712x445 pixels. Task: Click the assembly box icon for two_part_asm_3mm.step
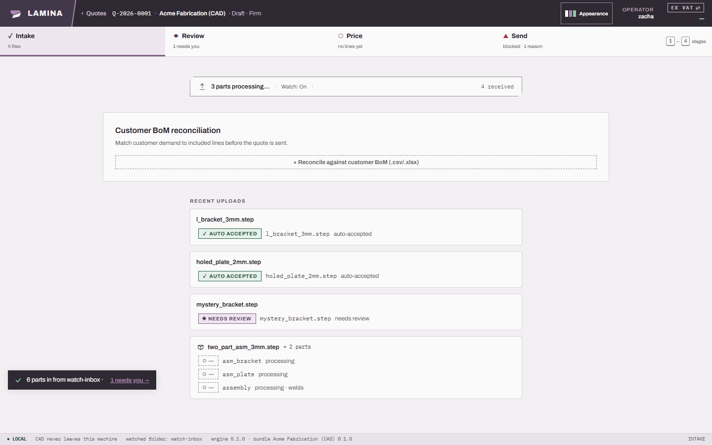pos(201,347)
